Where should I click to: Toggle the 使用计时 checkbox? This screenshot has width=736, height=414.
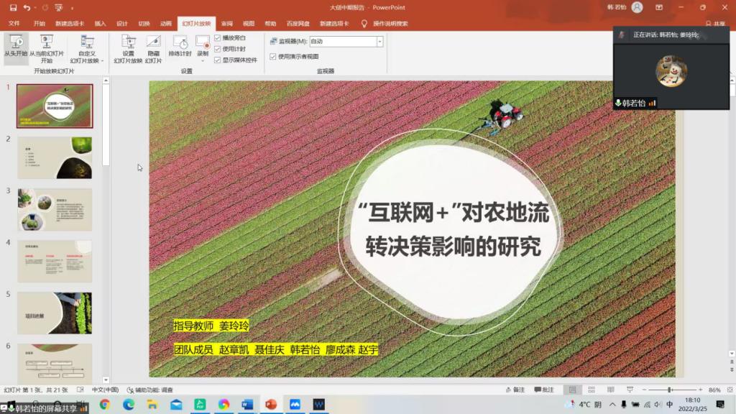(218, 49)
